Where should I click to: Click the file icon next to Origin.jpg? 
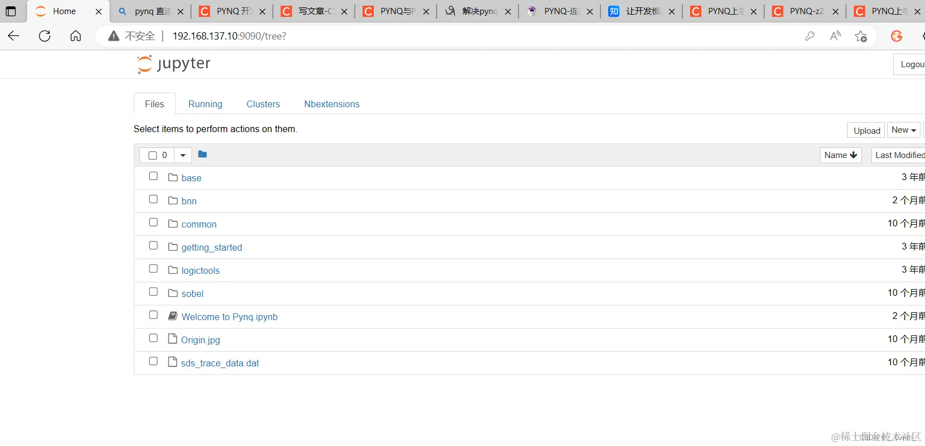[x=173, y=339]
